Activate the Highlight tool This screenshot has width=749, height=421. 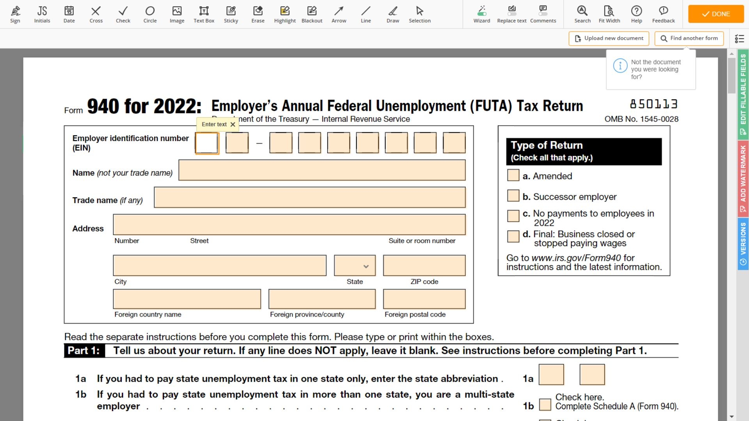click(x=285, y=14)
